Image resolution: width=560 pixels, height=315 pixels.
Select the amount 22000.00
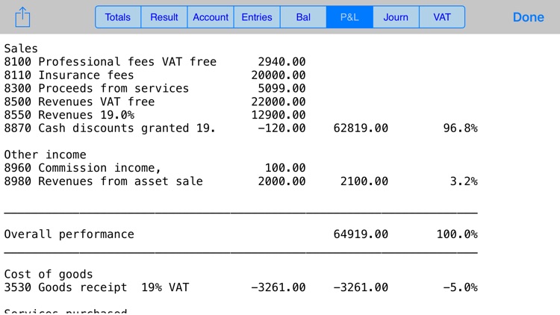click(x=279, y=102)
